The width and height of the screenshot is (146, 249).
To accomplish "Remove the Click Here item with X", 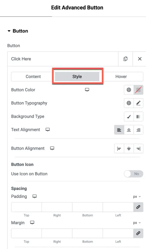I will (140, 59).
